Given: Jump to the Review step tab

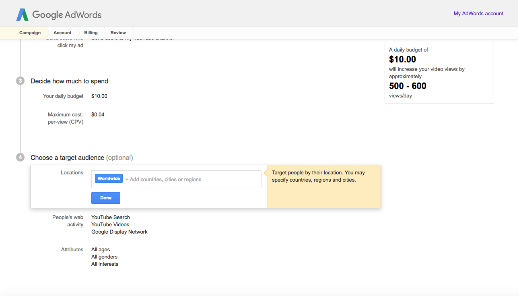Looking at the screenshot, I should [x=118, y=33].
